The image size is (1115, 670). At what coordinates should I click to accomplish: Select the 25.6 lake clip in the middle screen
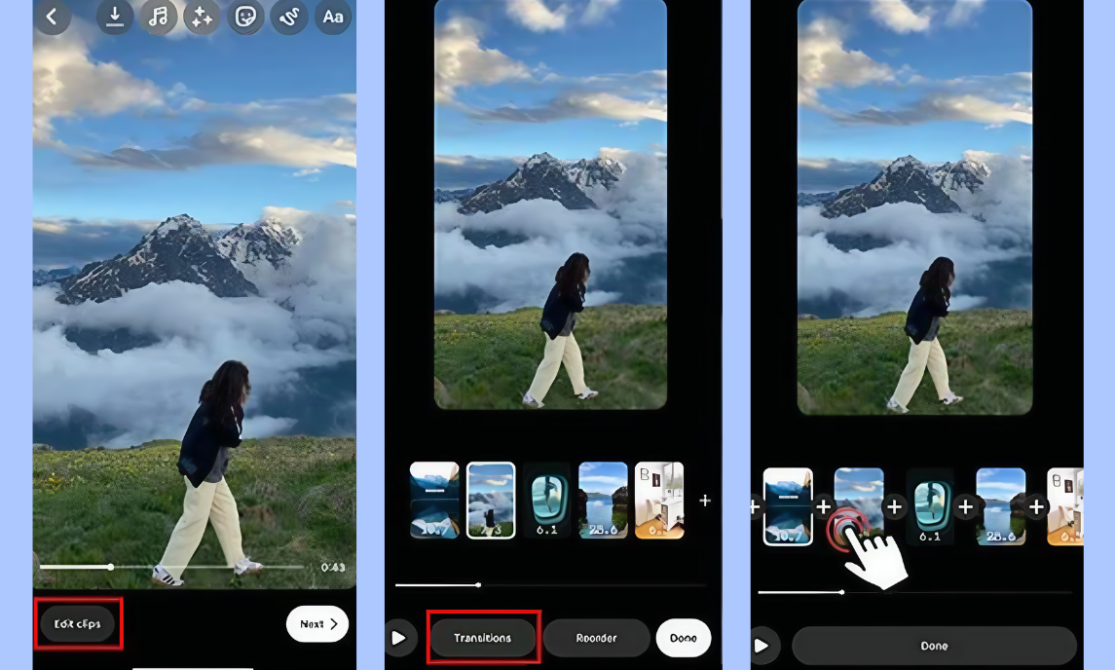click(x=603, y=500)
